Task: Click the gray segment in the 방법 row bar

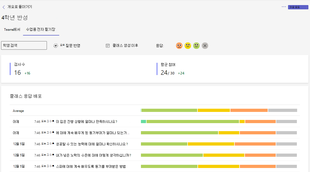Action: click(x=286, y=166)
